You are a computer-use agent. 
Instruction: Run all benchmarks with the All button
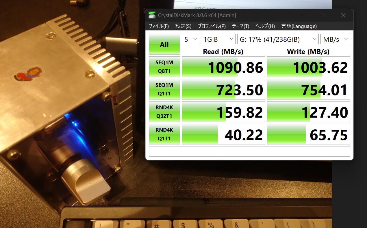164,44
